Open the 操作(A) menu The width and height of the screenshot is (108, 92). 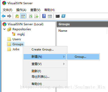(x=21, y=10)
